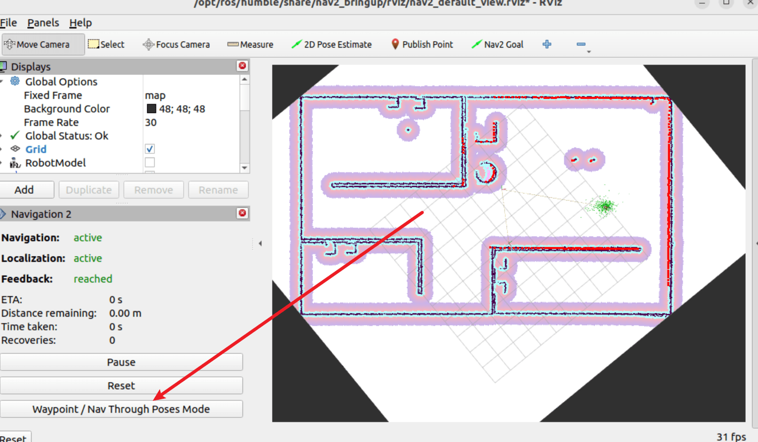The image size is (758, 442).
Task: Uncheck the Grid display checkbox
Action: click(150, 149)
